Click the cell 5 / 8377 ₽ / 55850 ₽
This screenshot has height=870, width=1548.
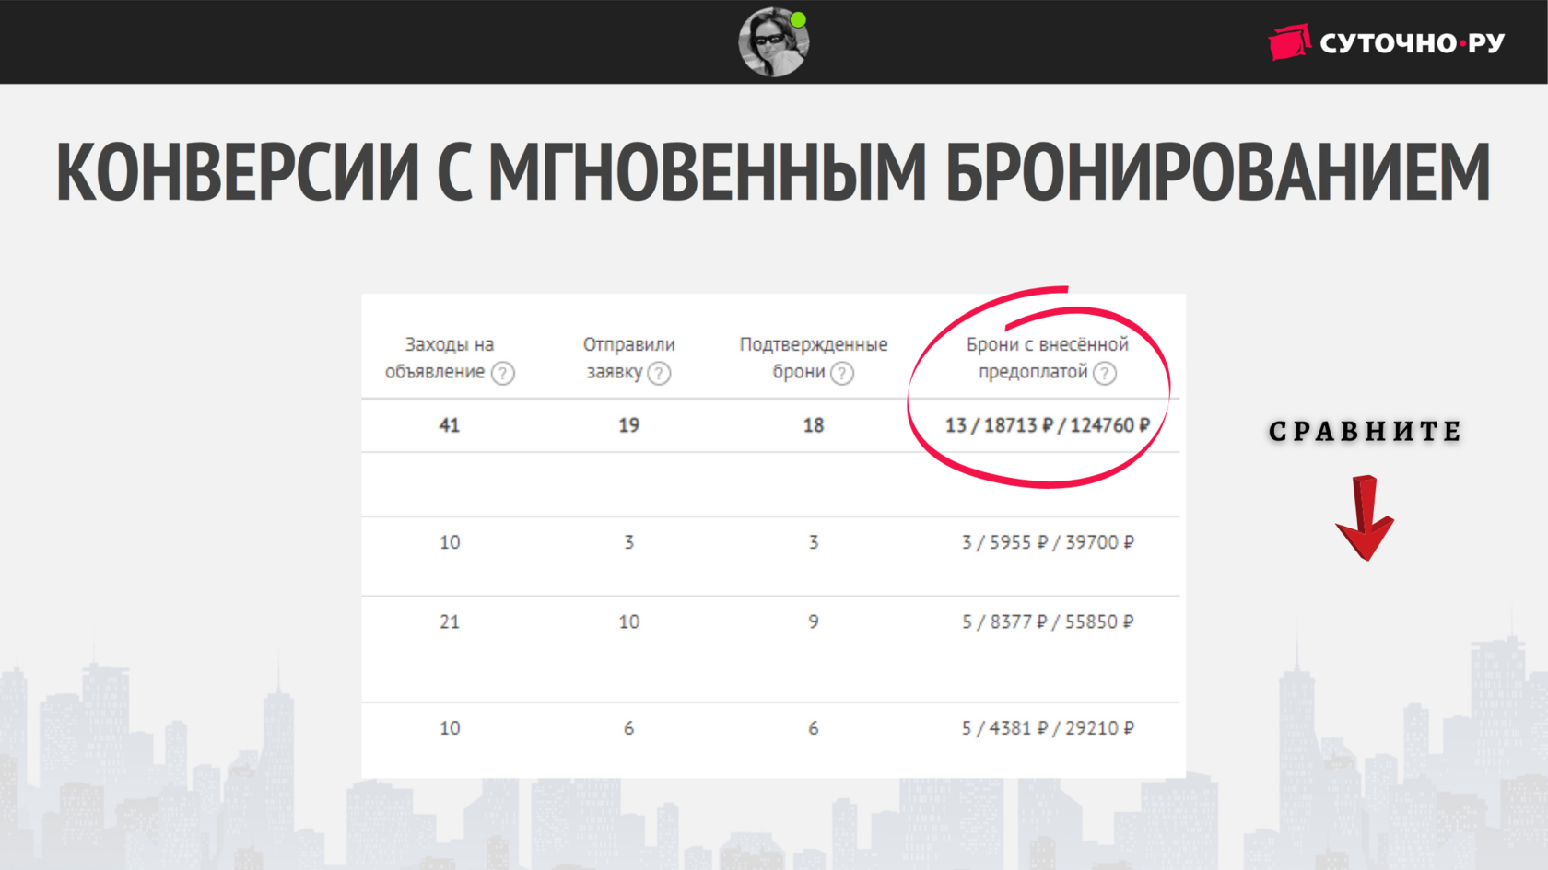coord(1048,622)
